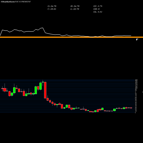143x143 pixels.
Task: Click the OC: 5.78 value
Action: pyautogui.click(x=98, y=6)
